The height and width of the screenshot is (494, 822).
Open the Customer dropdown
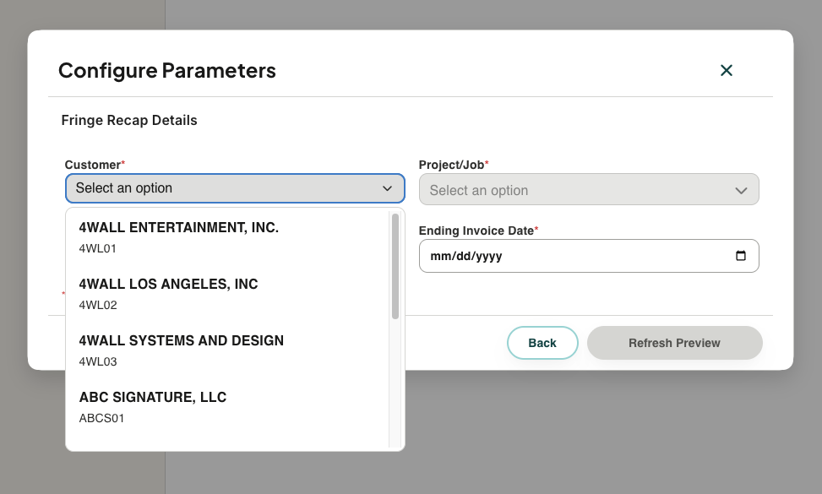click(235, 188)
